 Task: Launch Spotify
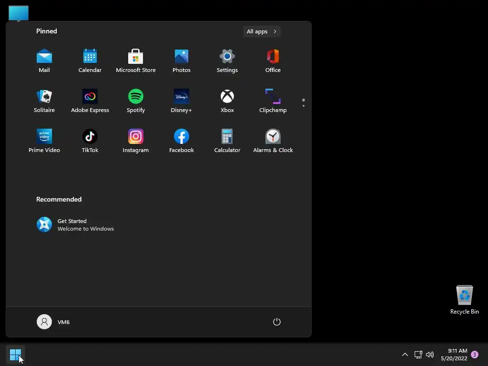pyautogui.click(x=136, y=101)
